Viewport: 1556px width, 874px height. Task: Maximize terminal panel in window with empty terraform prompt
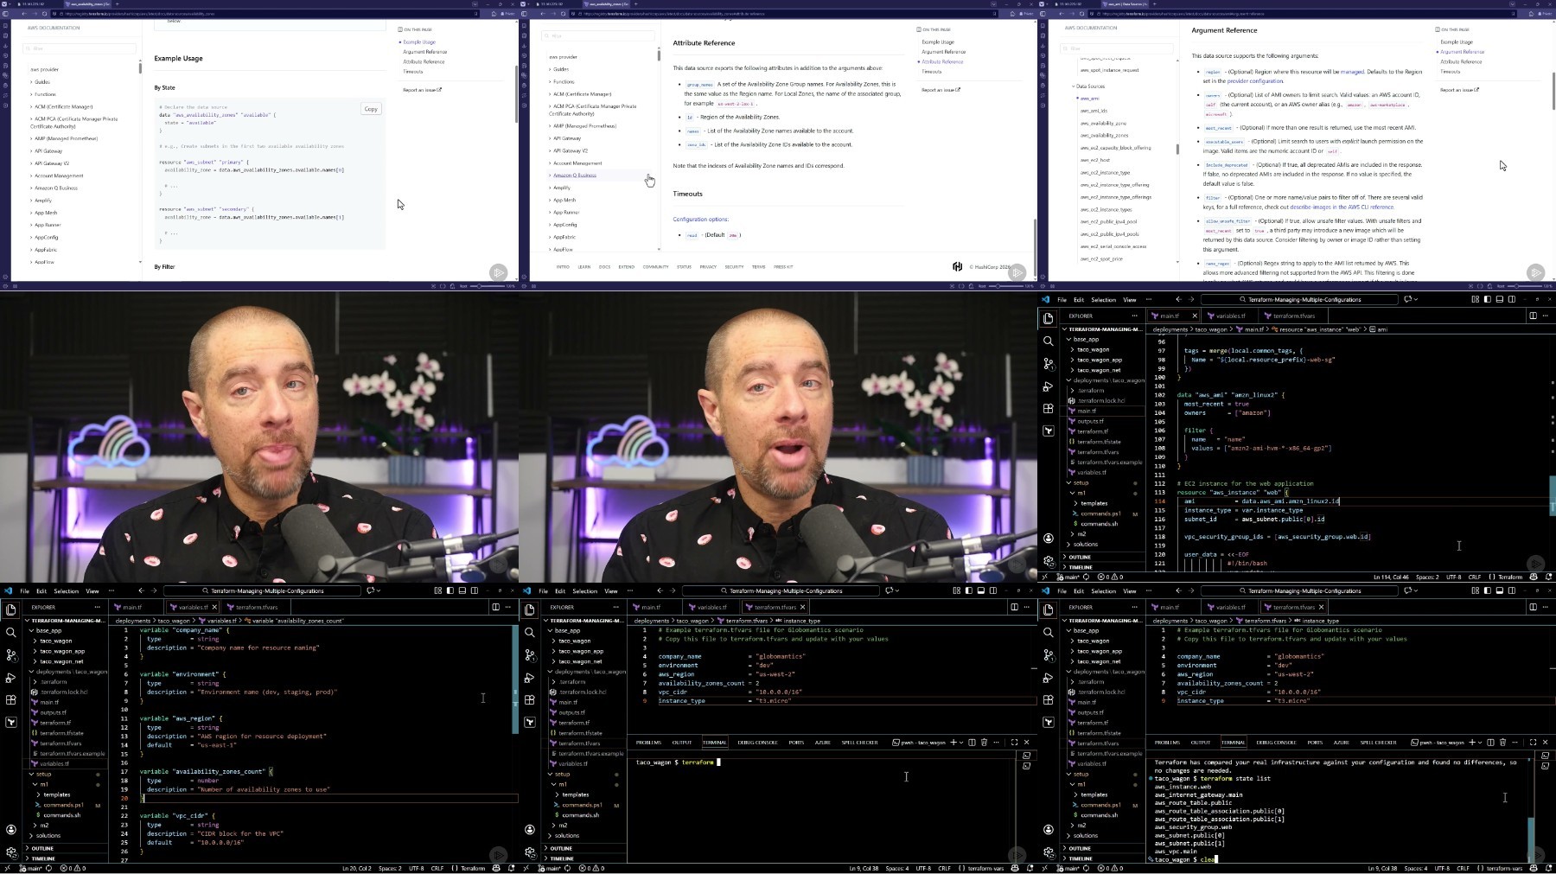point(1014,742)
